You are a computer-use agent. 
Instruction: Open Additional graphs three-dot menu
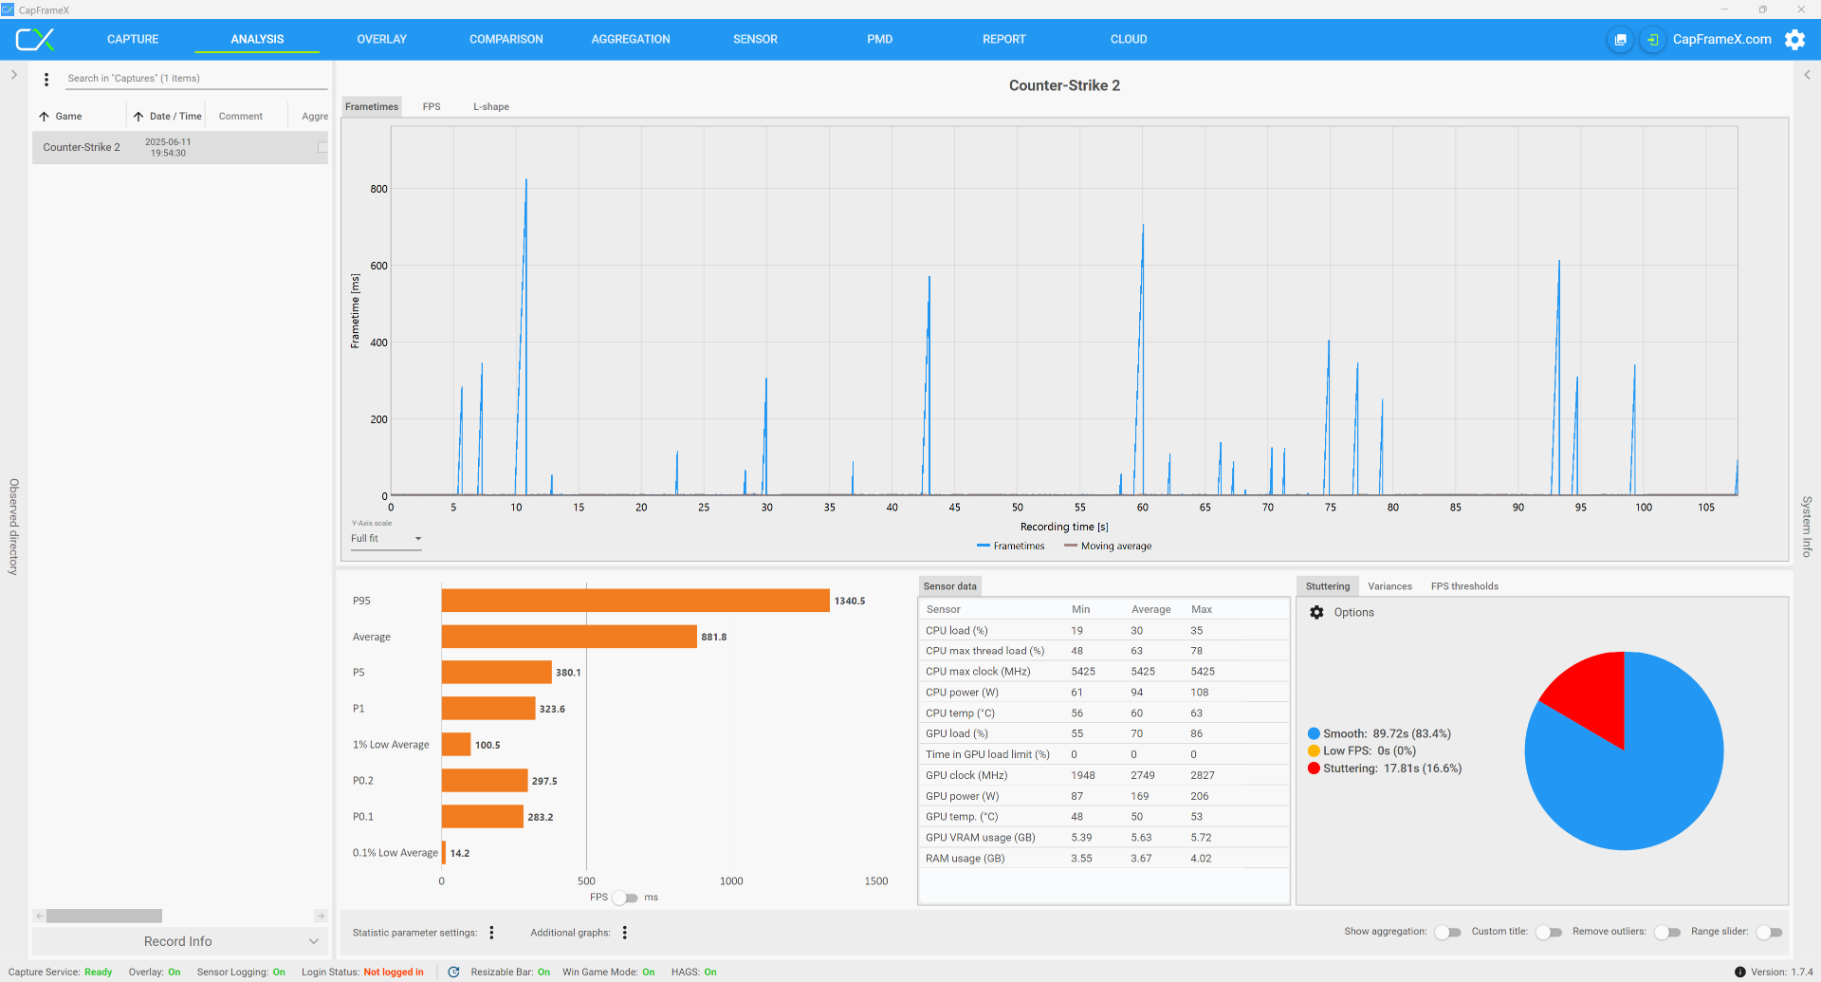(x=624, y=933)
